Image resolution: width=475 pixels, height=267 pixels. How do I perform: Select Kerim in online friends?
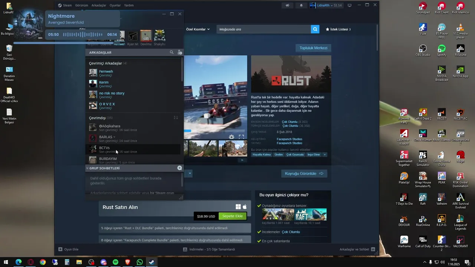[134, 84]
